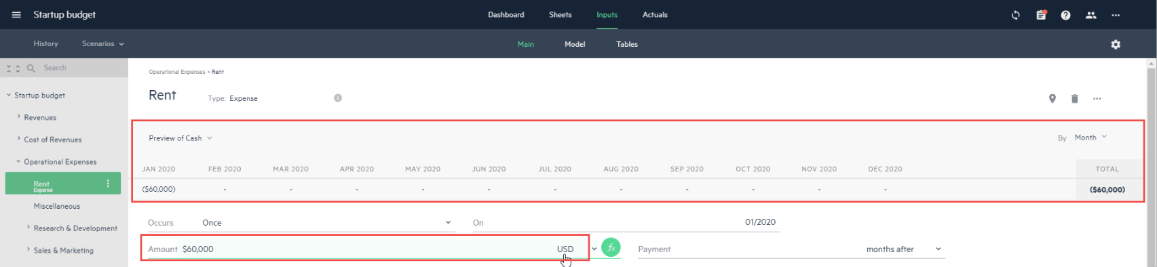Switch to the Model tab
This screenshot has width=1157, height=267.
pos(575,44)
